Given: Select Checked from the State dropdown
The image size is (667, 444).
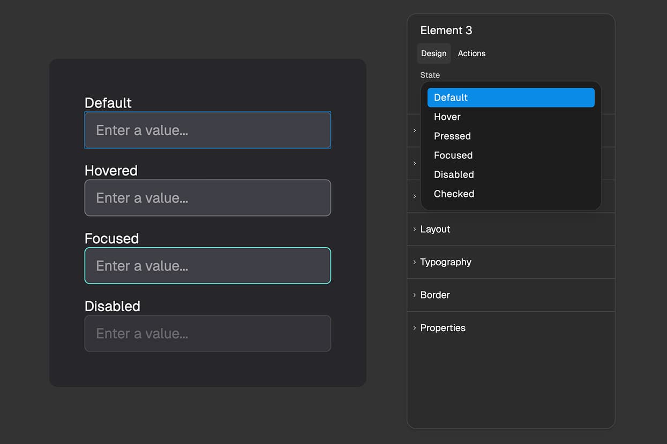Looking at the screenshot, I should point(454,194).
